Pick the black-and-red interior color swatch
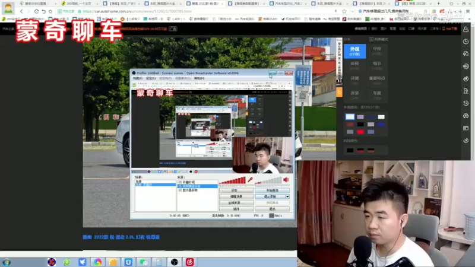475x267 pixels. point(360,150)
